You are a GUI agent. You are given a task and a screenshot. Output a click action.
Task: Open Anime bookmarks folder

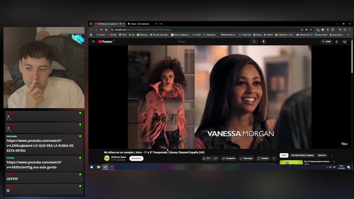(196, 35)
